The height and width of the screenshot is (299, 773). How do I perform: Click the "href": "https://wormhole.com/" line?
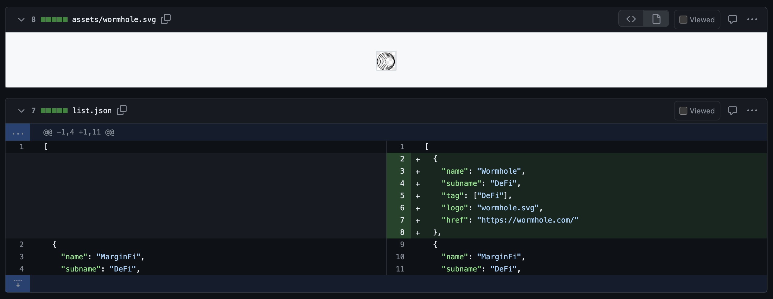click(x=510, y=220)
